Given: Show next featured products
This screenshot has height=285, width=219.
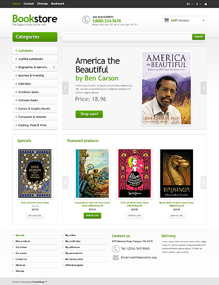Looking at the screenshot, I should (204, 183).
